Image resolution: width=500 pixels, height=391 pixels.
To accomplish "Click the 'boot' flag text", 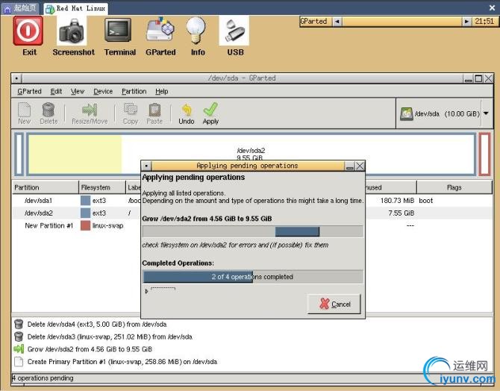I will pos(425,201).
